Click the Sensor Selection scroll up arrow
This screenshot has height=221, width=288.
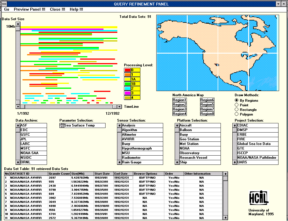click(119, 125)
